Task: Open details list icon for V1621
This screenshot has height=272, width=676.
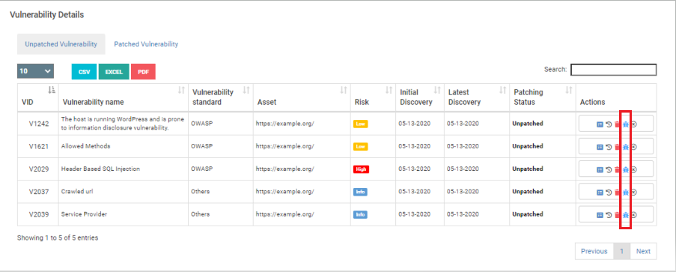Action: click(x=600, y=147)
